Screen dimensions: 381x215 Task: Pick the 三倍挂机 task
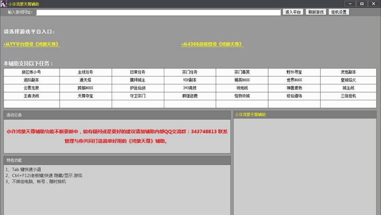click(348, 96)
